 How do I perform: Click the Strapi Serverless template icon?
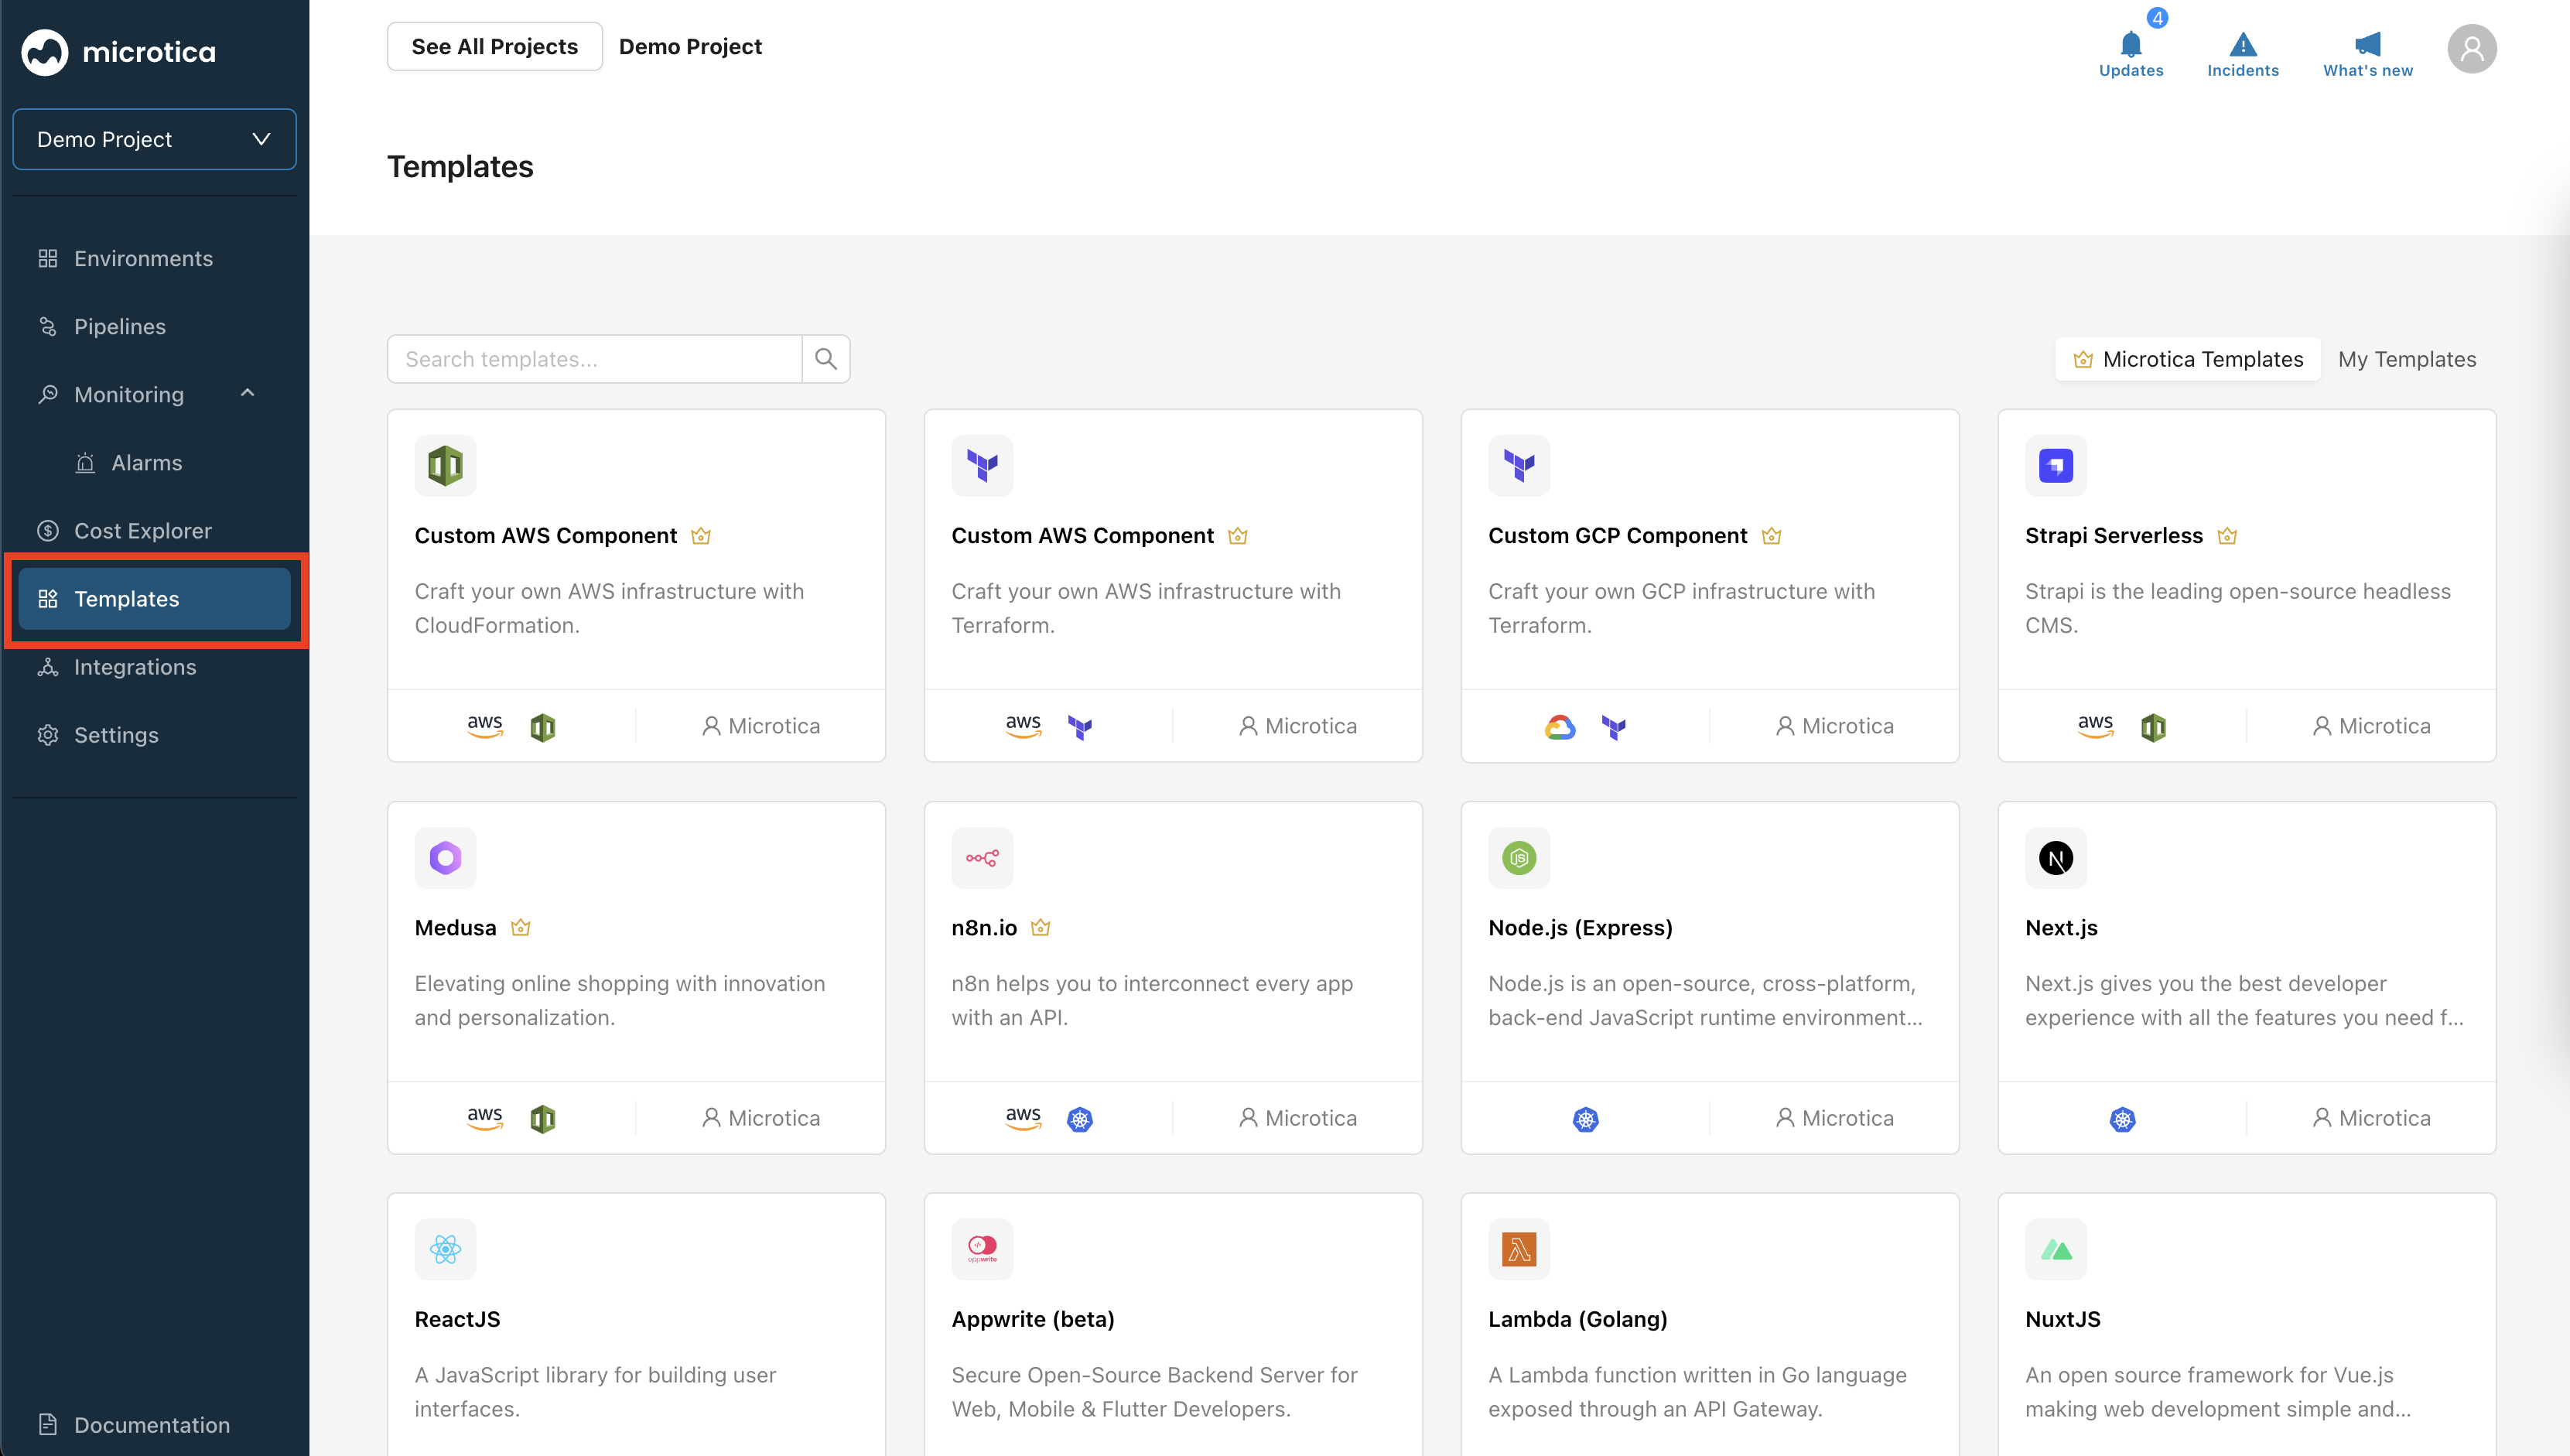(2056, 465)
